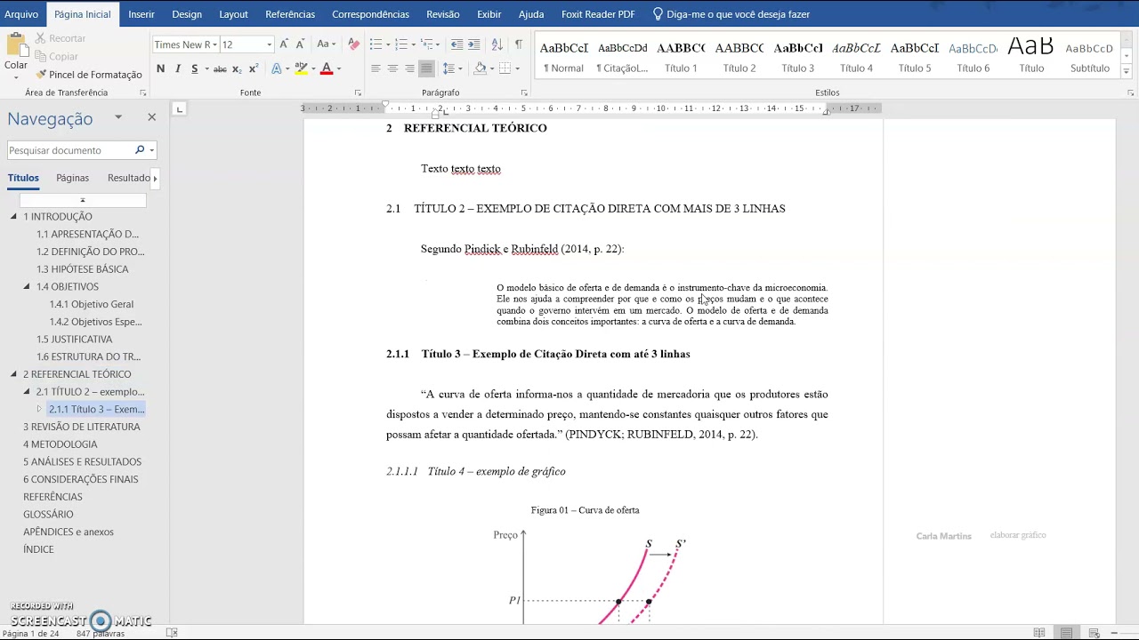
Task: Align text left icon
Action: [x=376, y=68]
